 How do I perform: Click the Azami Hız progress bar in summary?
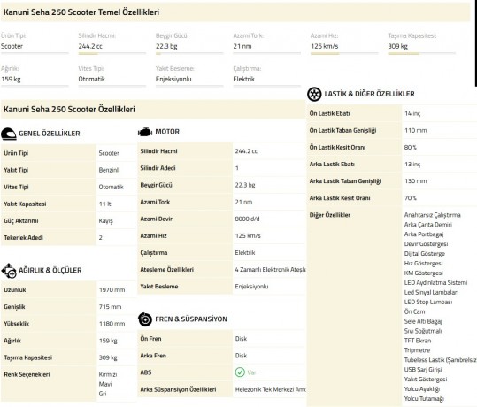[344, 54]
